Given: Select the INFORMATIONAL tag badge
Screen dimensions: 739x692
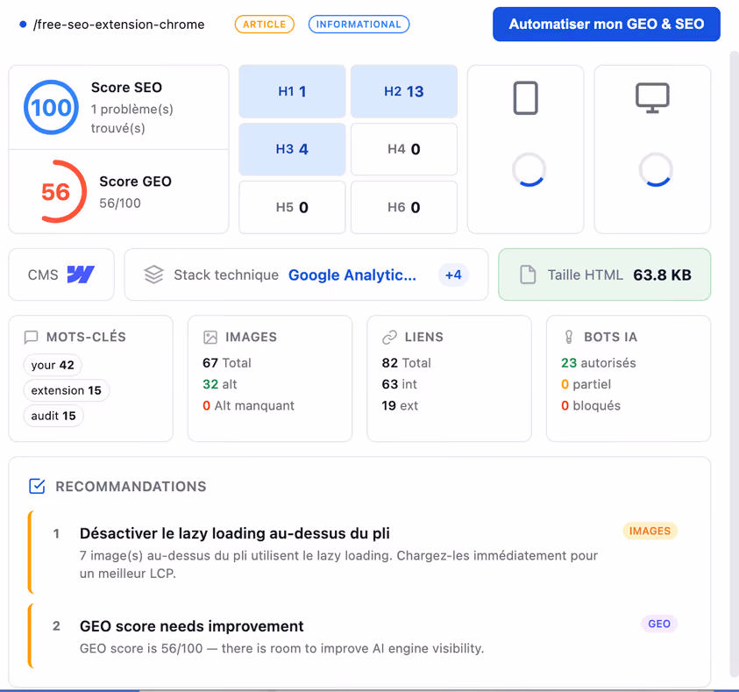Looking at the screenshot, I should tap(359, 25).
